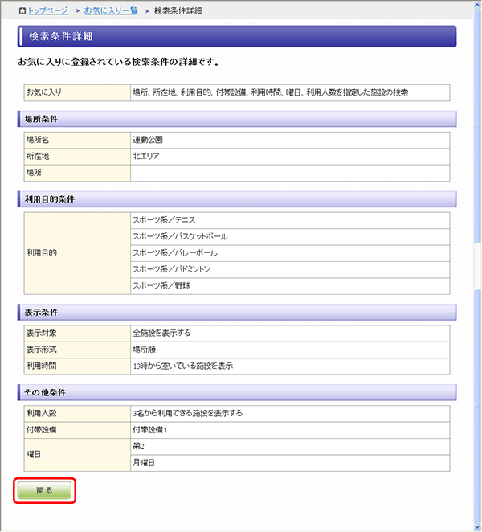The height and width of the screenshot is (532, 482).
Task: Click the スポーツ系/バドミントン row
Action: point(290,269)
